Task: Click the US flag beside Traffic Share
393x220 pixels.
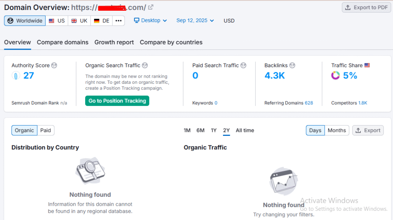Action: (367, 65)
